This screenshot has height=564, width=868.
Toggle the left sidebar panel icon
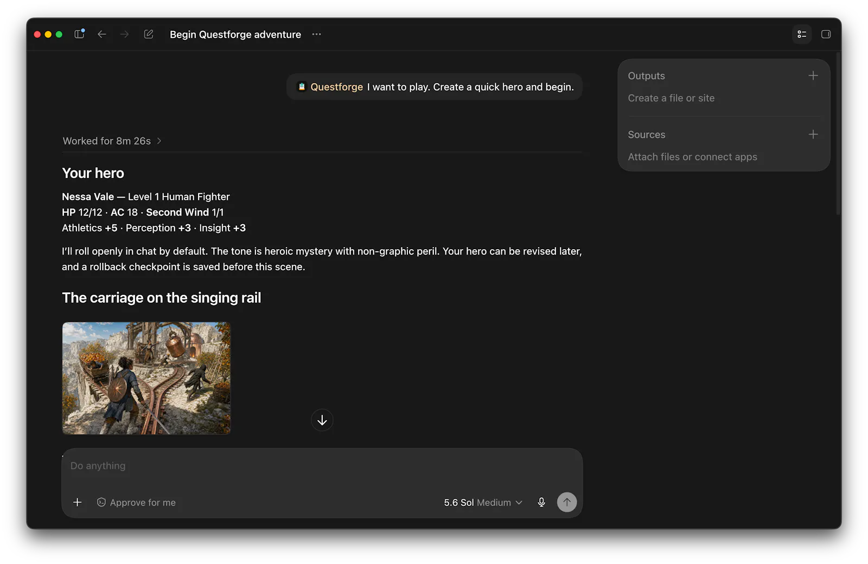pyautogui.click(x=79, y=34)
